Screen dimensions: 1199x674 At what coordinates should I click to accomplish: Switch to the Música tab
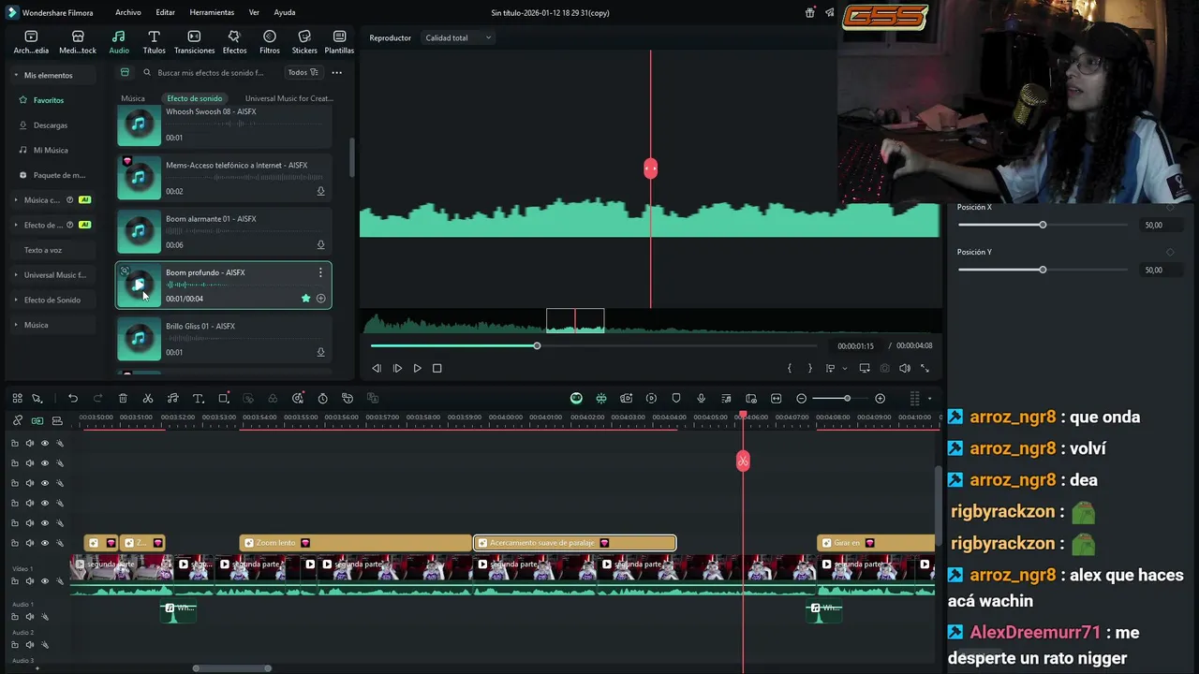[x=133, y=98]
